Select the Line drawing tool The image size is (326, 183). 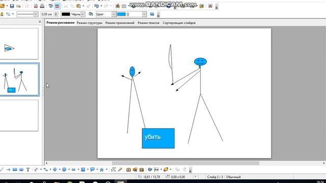pos(2,170)
